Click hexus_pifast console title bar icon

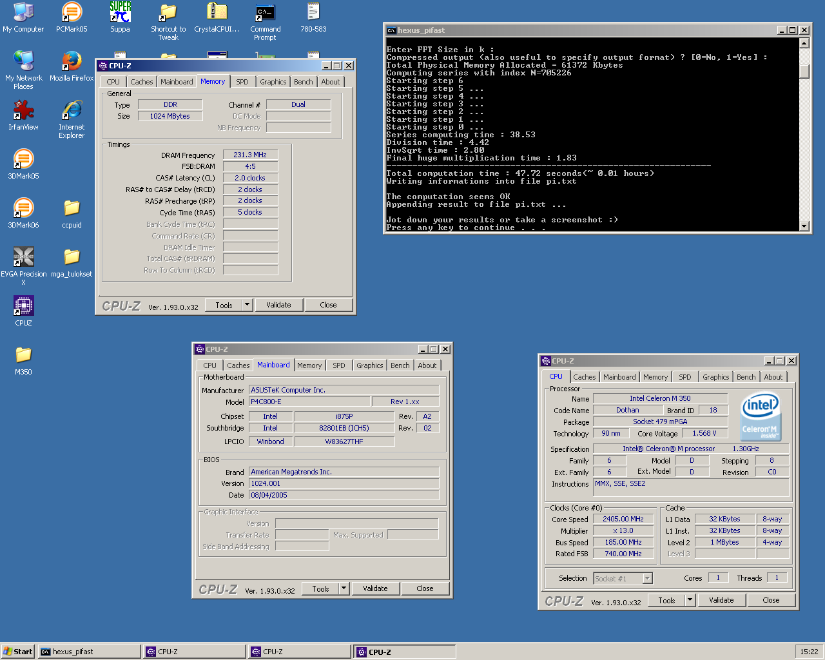[x=391, y=30]
